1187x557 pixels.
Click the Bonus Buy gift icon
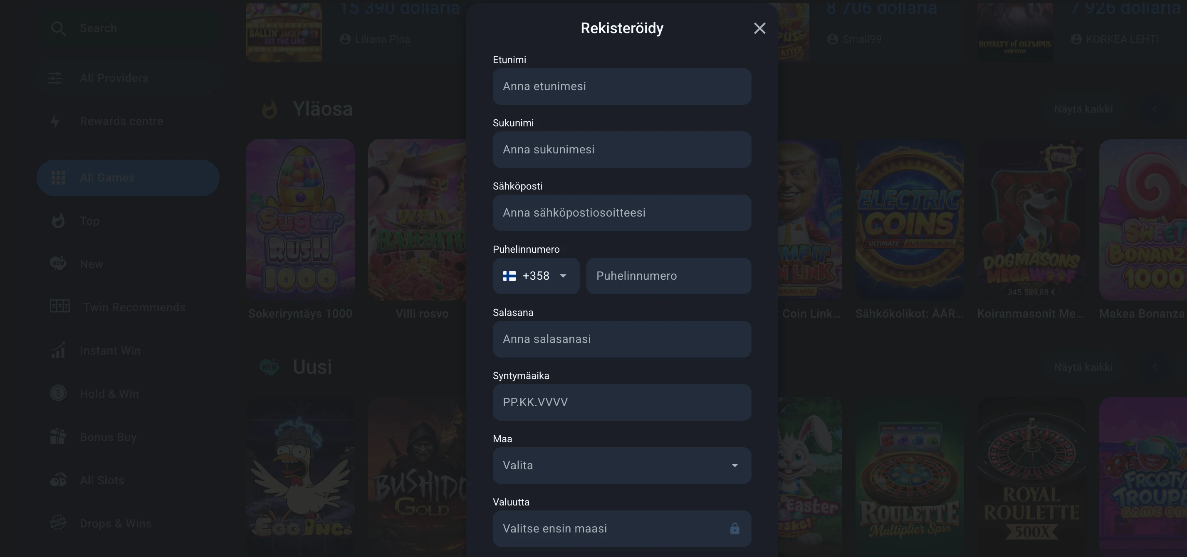point(58,437)
